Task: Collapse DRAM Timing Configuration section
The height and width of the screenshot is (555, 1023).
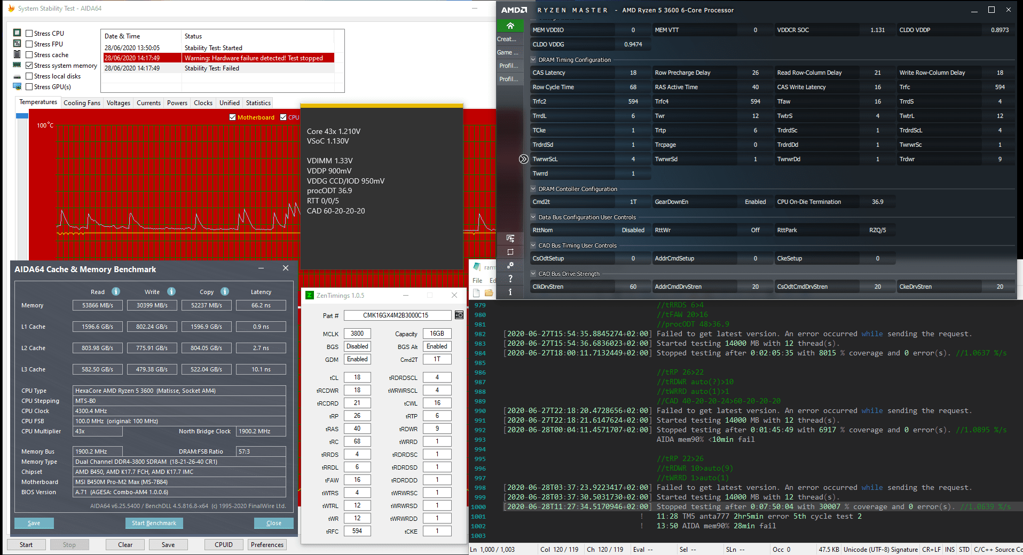Action: tap(533, 60)
